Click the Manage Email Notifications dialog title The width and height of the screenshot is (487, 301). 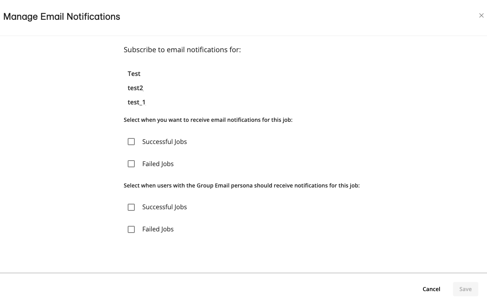click(61, 17)
